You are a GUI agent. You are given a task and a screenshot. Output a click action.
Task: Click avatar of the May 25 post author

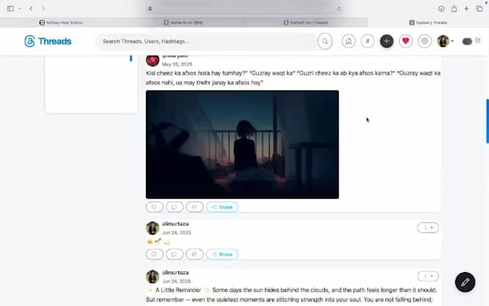(152, 60)
